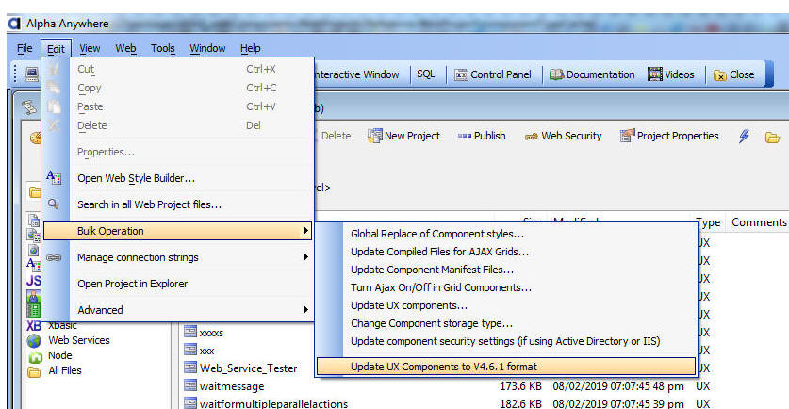Click the Documentation book icon
The height and width of the screenshot is (409, 789).
556,74
